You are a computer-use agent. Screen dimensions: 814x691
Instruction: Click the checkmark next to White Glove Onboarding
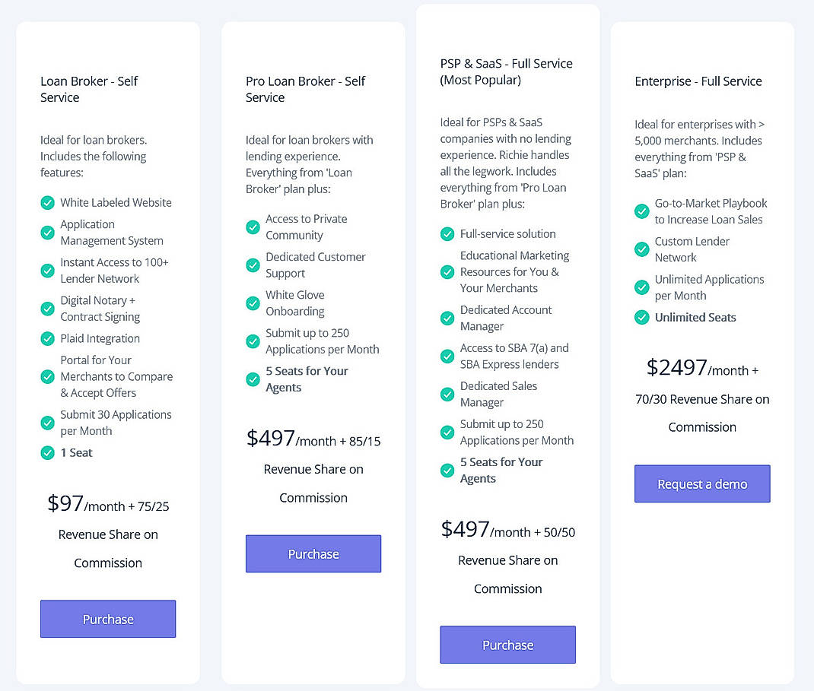coord(253,303)
